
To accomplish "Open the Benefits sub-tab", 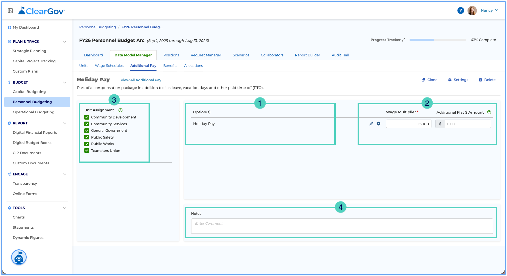I will (170, 66).
